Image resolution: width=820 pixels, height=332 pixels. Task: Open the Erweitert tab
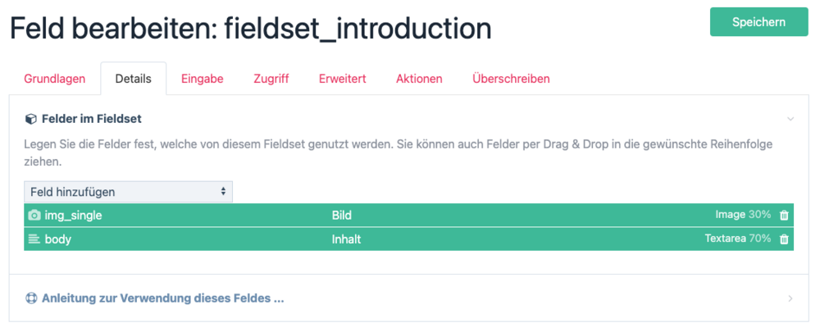[342, 79]
